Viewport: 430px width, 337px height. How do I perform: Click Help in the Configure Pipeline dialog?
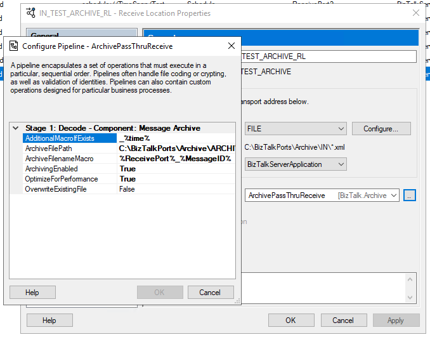32,293
